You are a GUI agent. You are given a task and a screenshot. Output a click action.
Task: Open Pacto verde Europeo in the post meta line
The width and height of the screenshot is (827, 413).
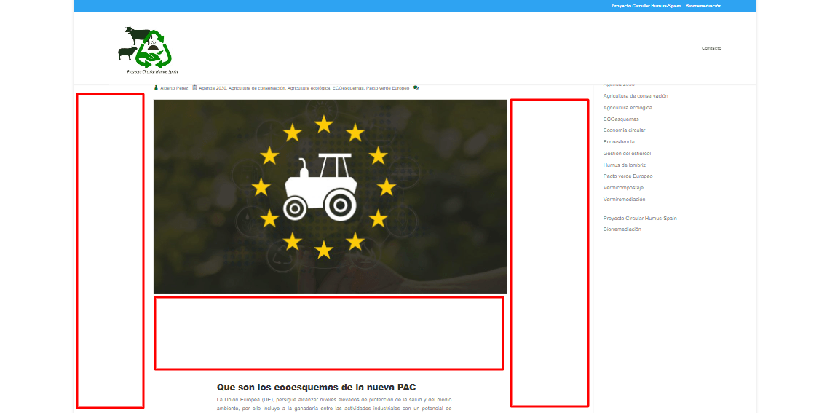point(387,88)
